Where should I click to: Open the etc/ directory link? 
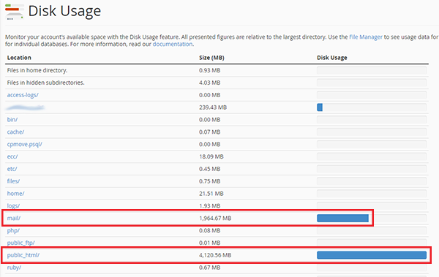coord(12,169)
